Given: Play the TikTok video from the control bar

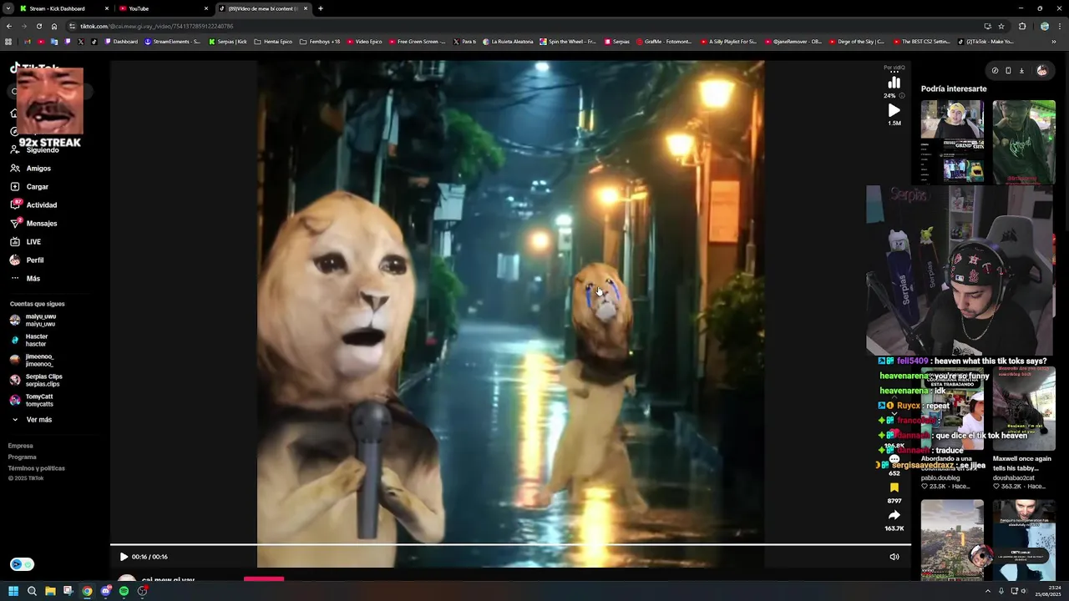Looking at the screenshot, I should click(x=124, y=557).
